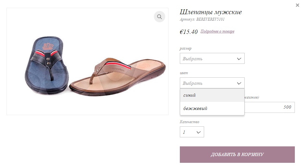Choose синий color option
This screenshot has width=301, height=167.
pyautogui.click(x=212, y=95)
